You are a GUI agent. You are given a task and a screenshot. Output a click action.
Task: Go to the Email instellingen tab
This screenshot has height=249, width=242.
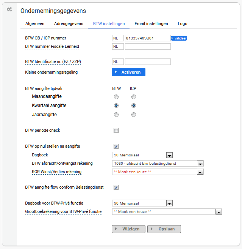point(151,24)
